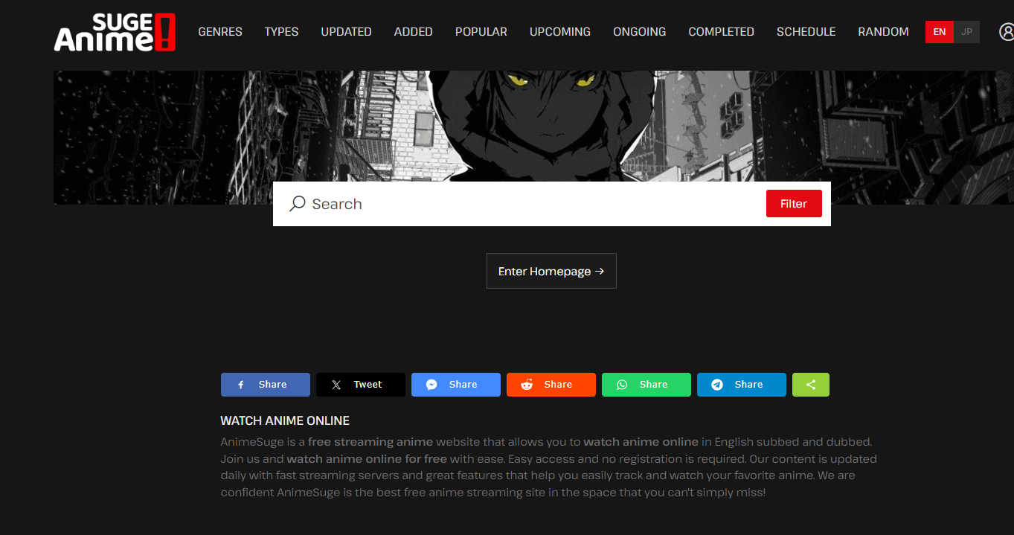1014x535 pixels.
Task: Open the green more-sharing options button
Action: (x=810, y=385)
